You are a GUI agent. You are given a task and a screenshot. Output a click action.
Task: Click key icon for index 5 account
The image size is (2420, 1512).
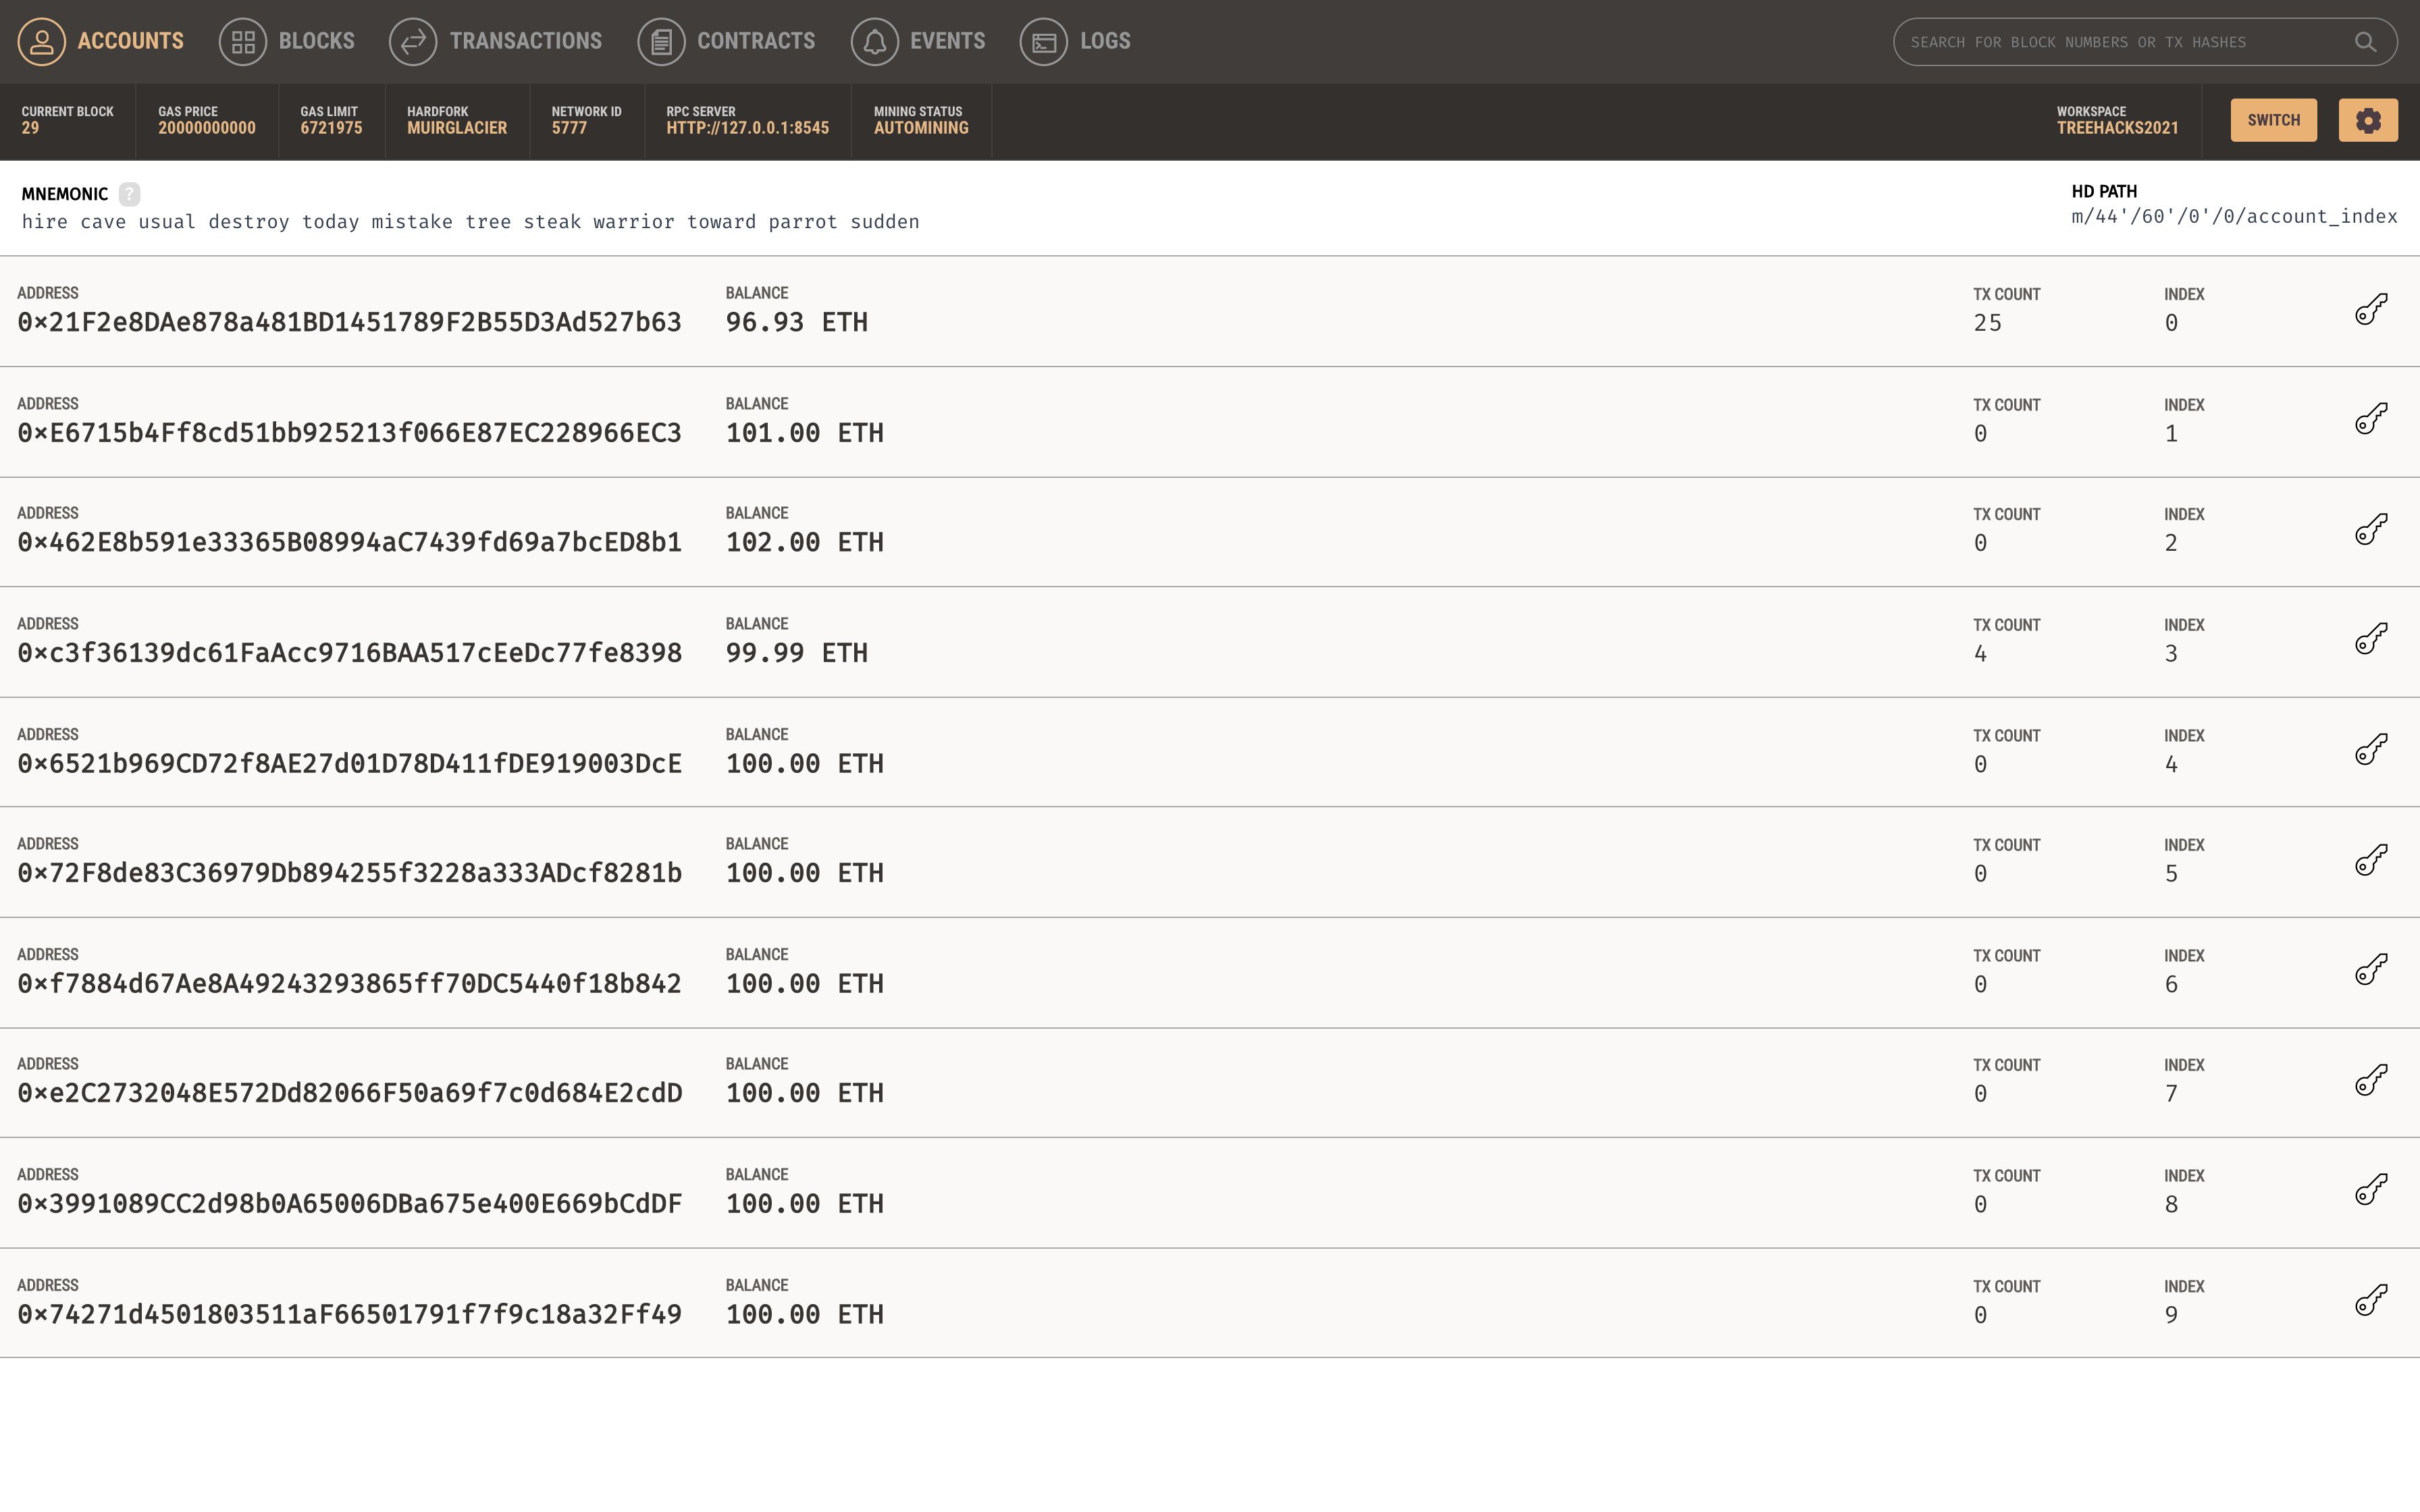2370,860
